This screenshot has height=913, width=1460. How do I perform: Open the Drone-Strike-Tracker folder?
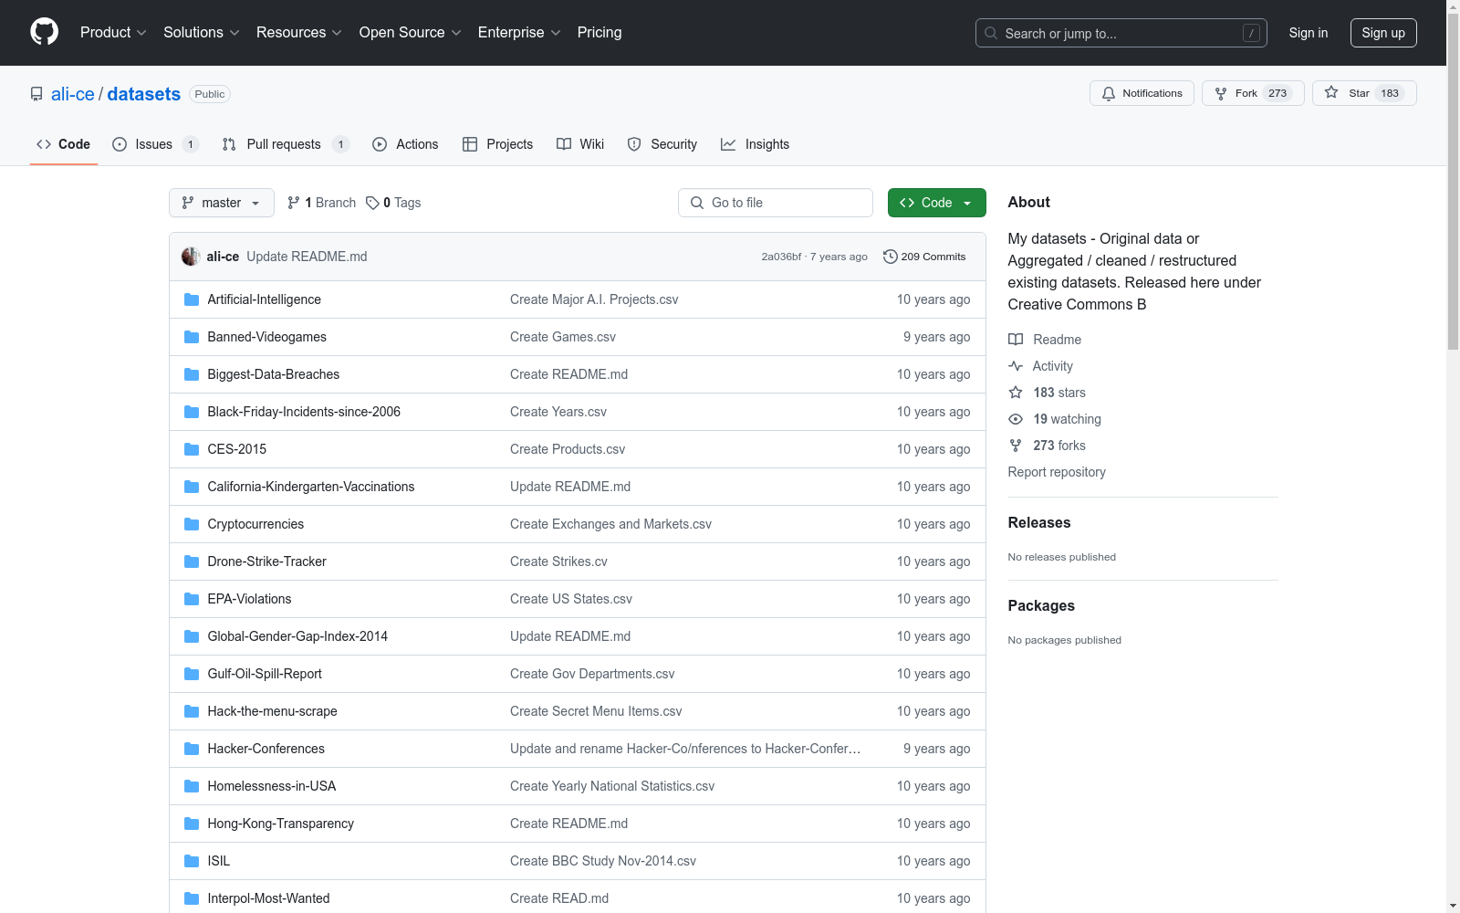click(266, 561)
